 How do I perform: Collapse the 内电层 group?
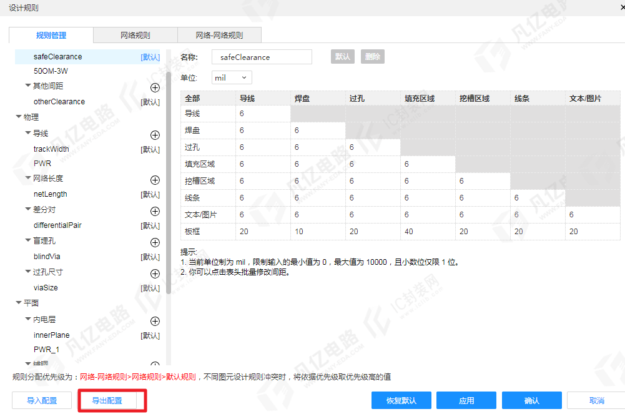pos(28,318)
